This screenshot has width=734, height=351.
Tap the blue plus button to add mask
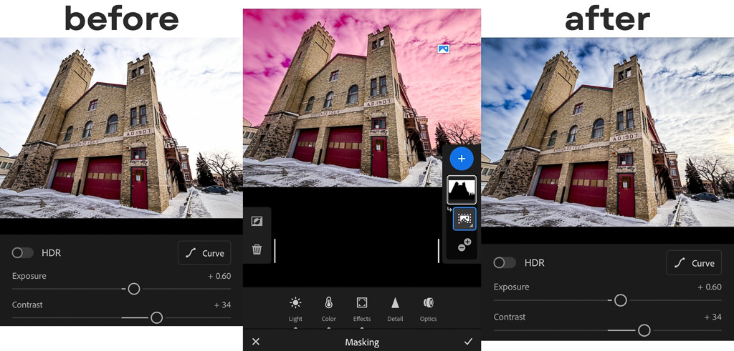462,159
